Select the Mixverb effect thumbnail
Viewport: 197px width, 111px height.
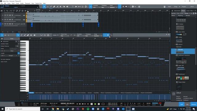pos(180,52)
